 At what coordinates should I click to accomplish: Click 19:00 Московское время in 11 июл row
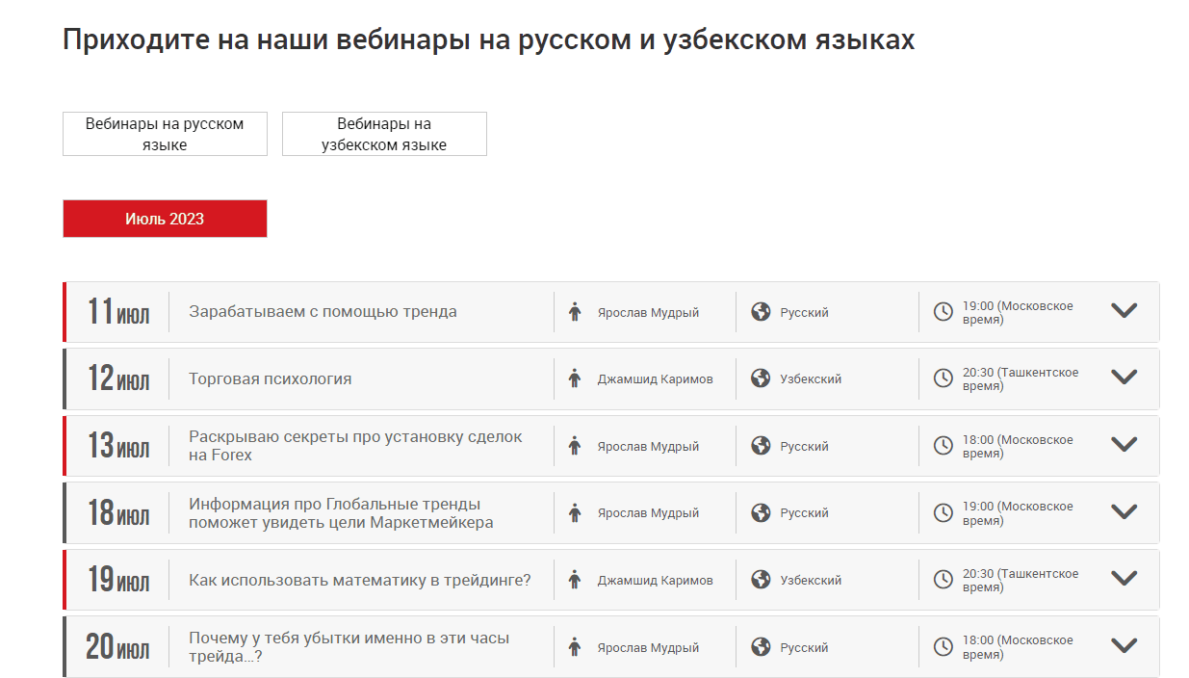(1018, 312)
